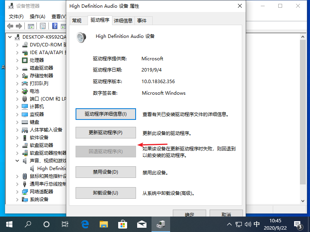The image size is (310, 232).
Task: Click the Properties sheet toolbar icon
Action: 43,26
